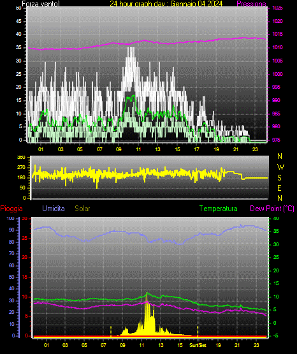This screenshot has width=297, height=354.
Task: Click temperature axis value 20
Action: (276, 270)
